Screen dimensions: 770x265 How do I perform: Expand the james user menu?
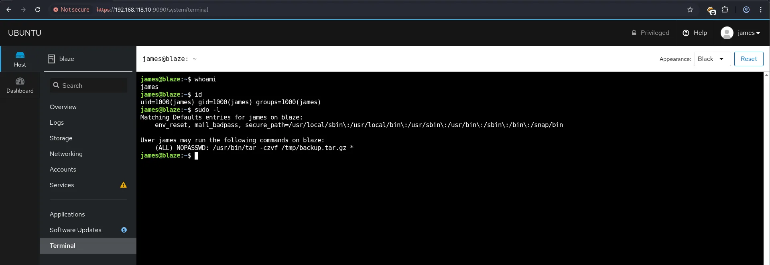740,33
